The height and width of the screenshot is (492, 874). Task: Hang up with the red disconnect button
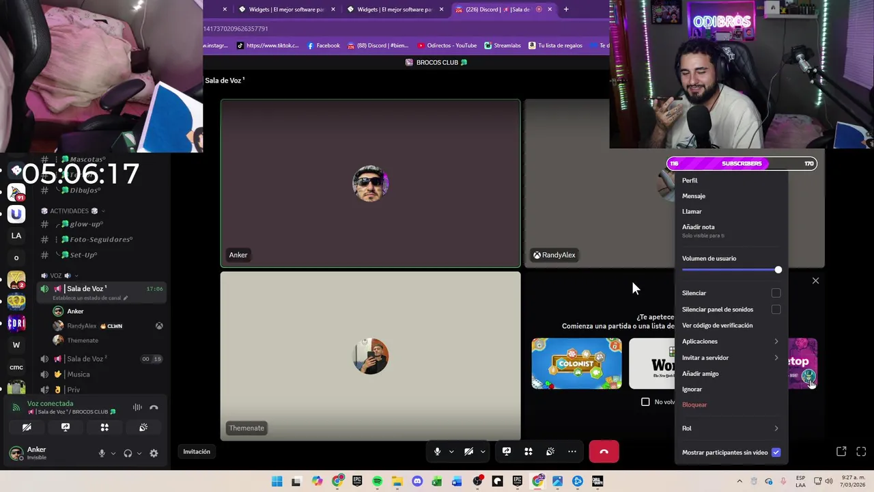[604, 452]
